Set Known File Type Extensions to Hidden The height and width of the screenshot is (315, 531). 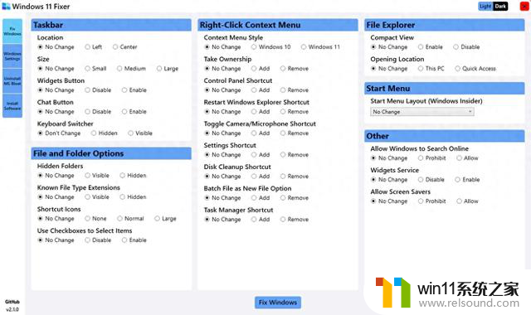133,197
